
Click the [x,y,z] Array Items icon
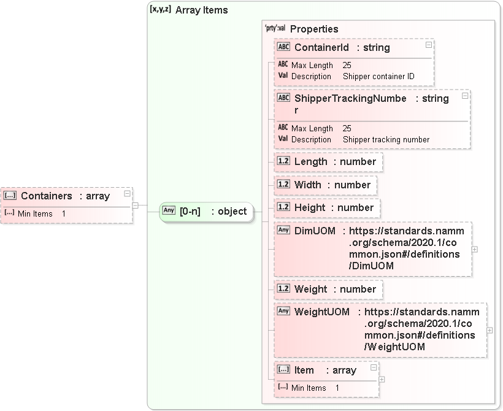160,9
